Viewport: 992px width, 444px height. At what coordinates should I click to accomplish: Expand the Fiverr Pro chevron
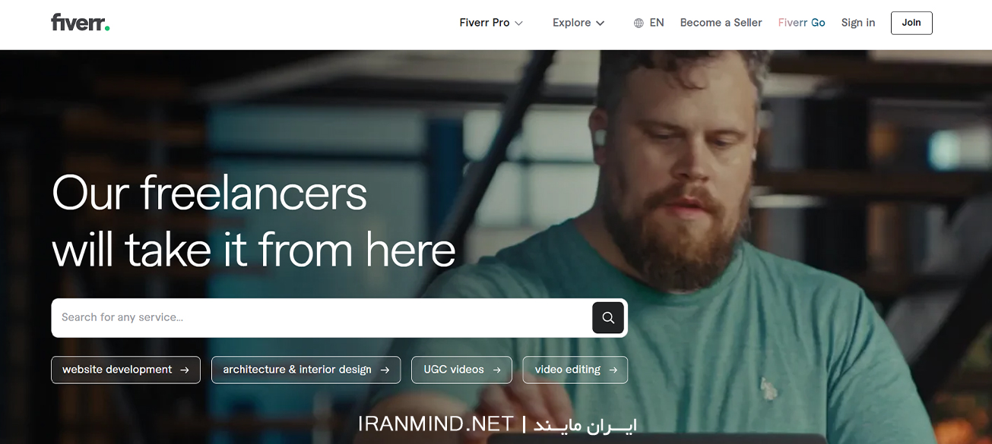coord(519,24)
